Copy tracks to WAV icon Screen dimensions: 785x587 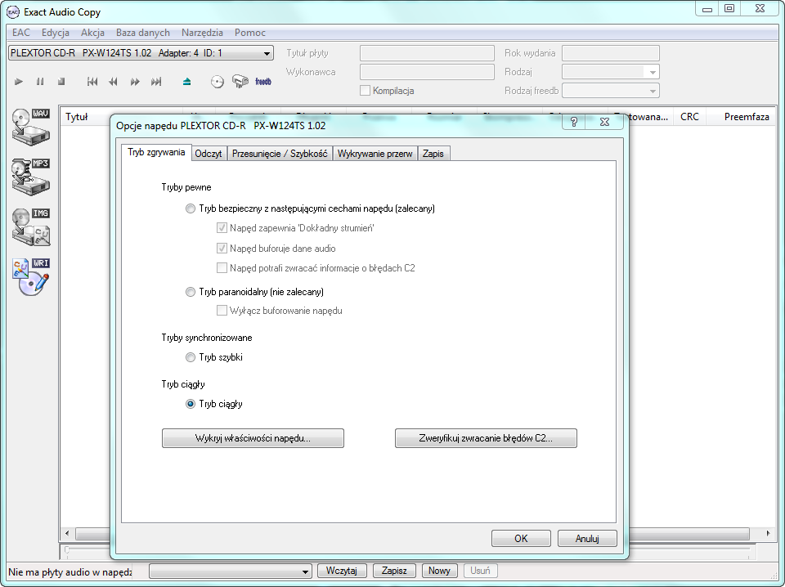coord(31,127)
